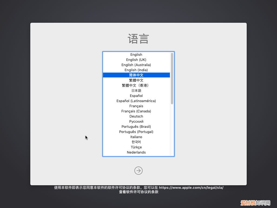Select Português (Brasil) option
The image size is (277, 208).
(x=136, y=127)
